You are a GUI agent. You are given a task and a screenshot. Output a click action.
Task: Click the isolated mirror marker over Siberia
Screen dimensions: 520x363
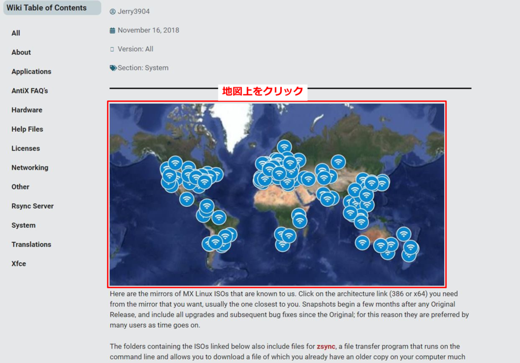tap(338, 162)
